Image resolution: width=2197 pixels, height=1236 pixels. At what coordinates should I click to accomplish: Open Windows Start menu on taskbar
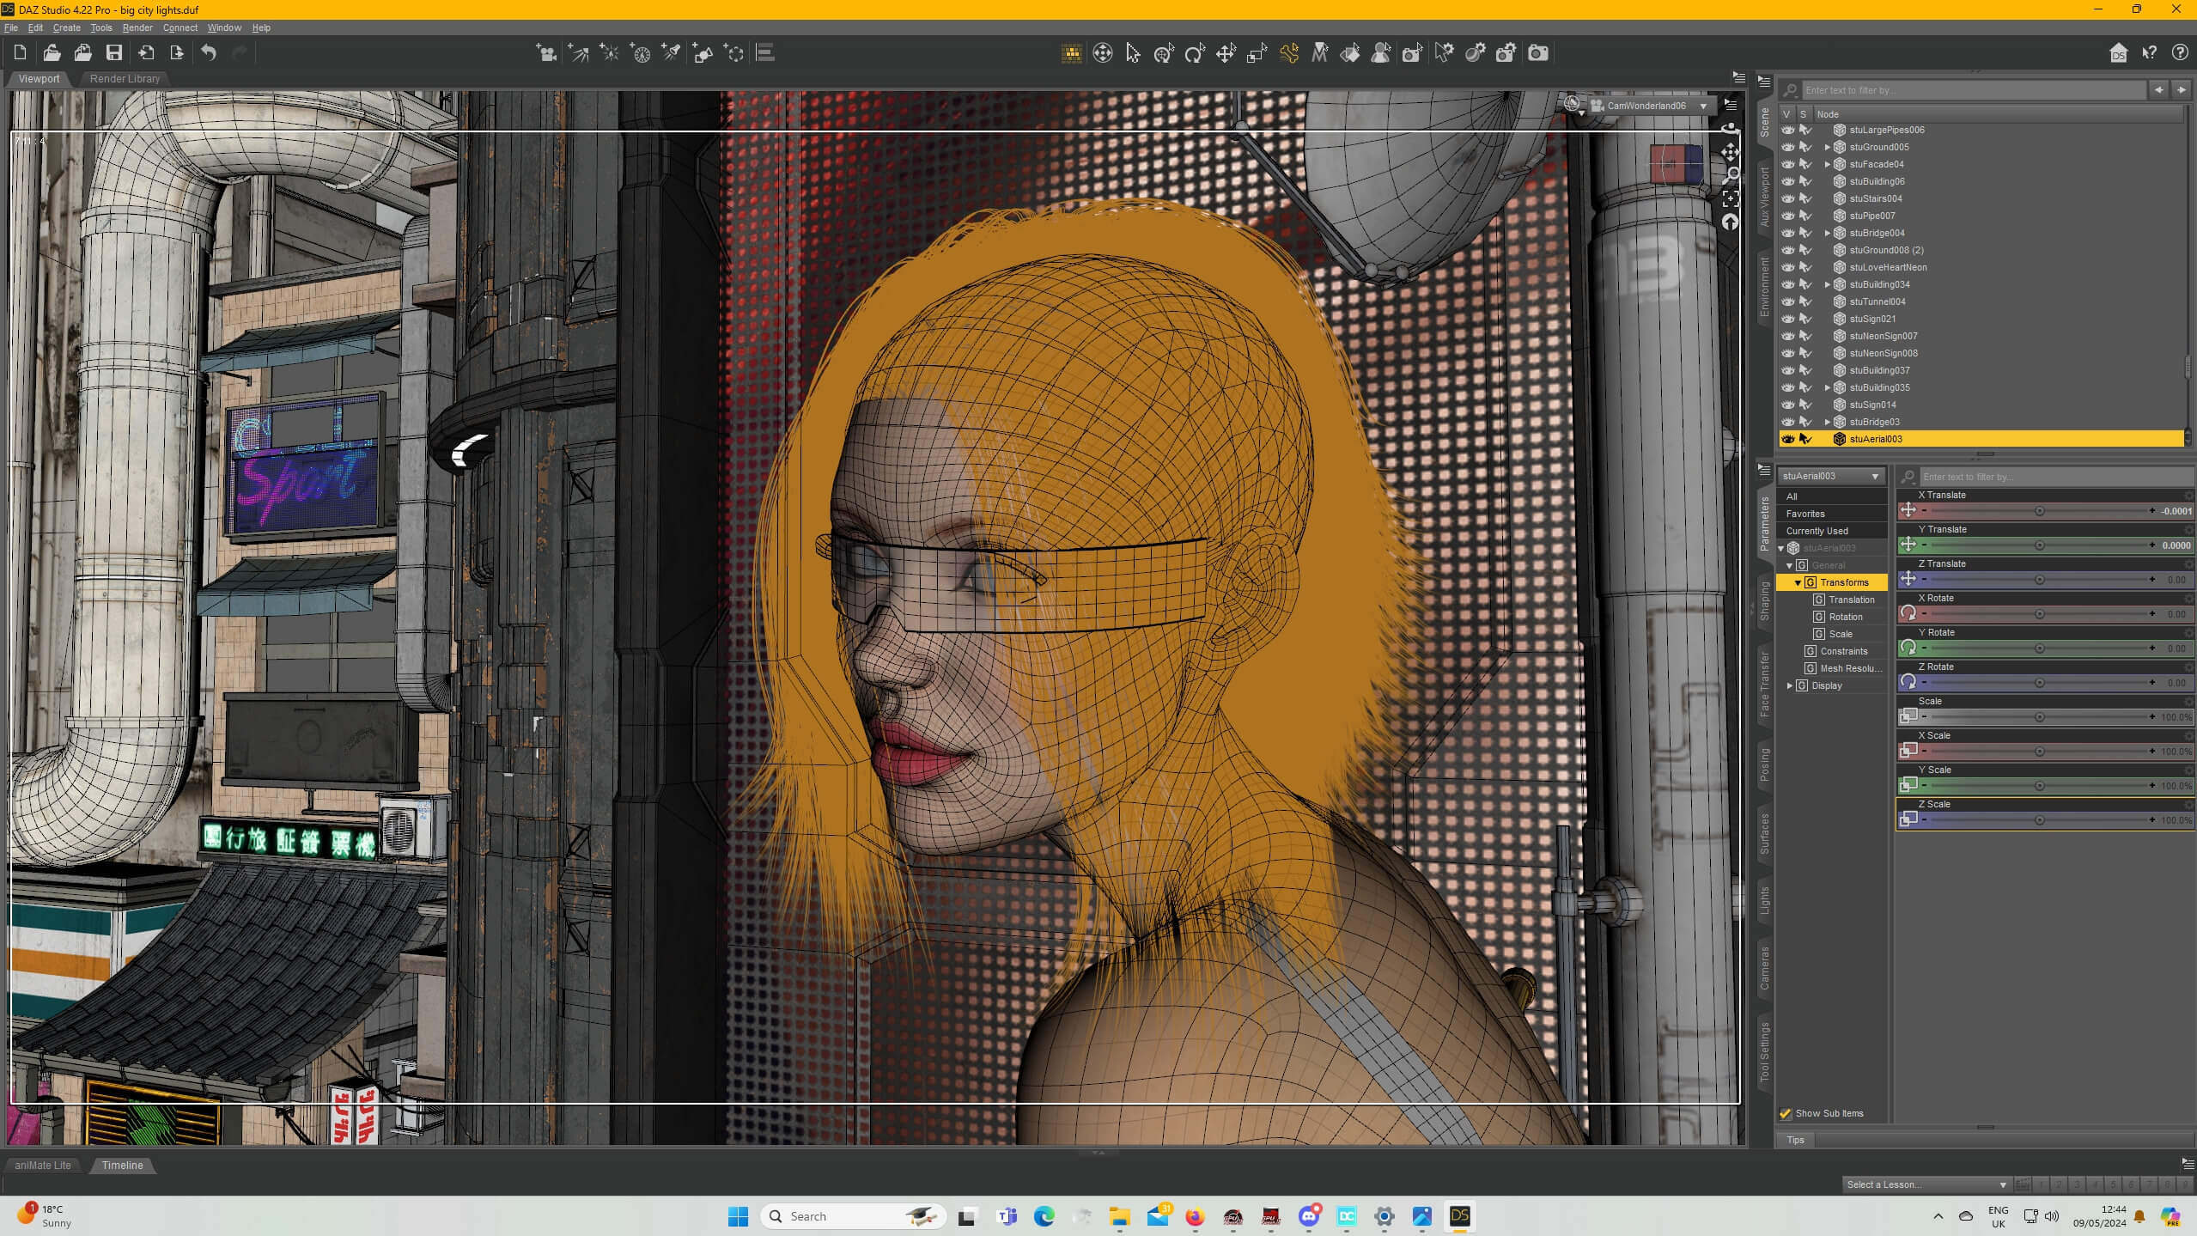coord(738,1216)
